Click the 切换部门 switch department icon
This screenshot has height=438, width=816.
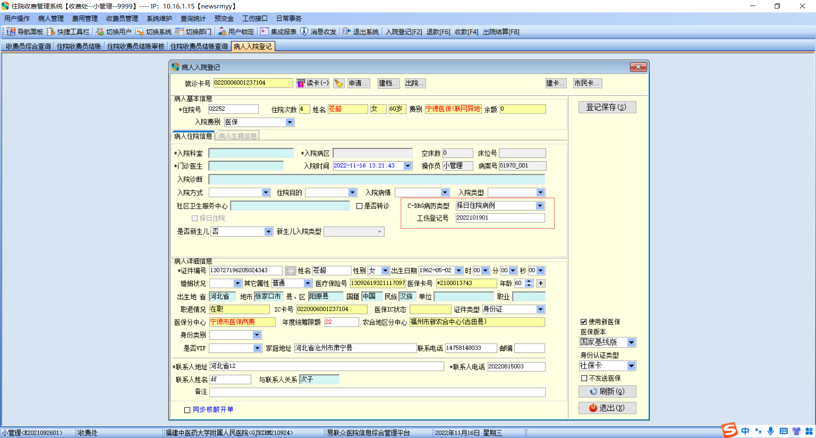(180, 32)
